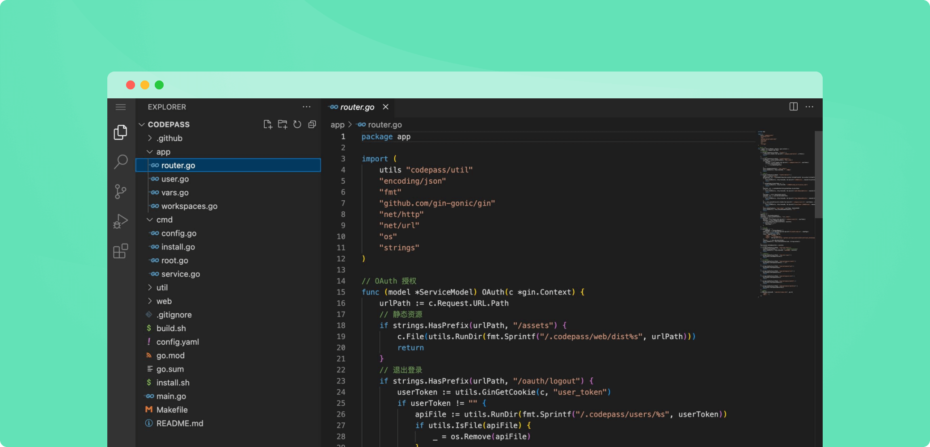This screenshot has width=930, height=447.
Task: Open the config.yaml file
Action: (228, 342)
